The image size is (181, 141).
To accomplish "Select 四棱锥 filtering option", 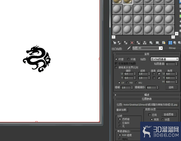I will (120, 119).
